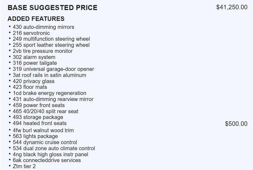Select 316 power tailgate feature

pyautogui.click(x=35, y=63)
